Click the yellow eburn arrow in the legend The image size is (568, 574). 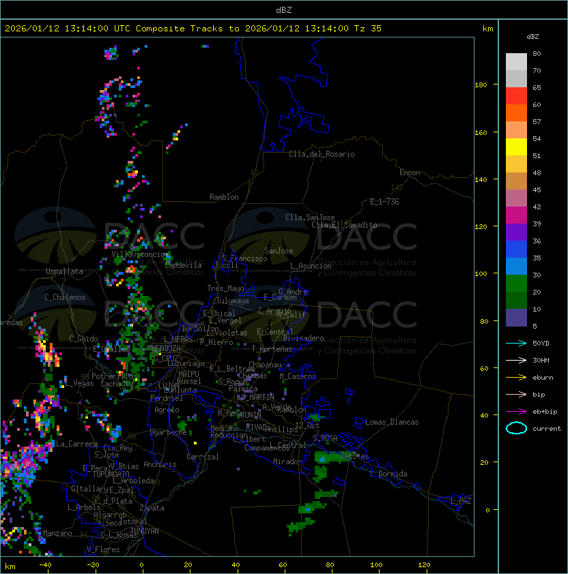tap(516, 378)
